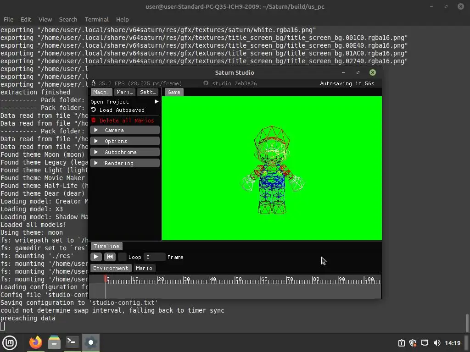Switch to the Environment timeline tab
This screenshot has height=352, width=470.
point(111,268)
